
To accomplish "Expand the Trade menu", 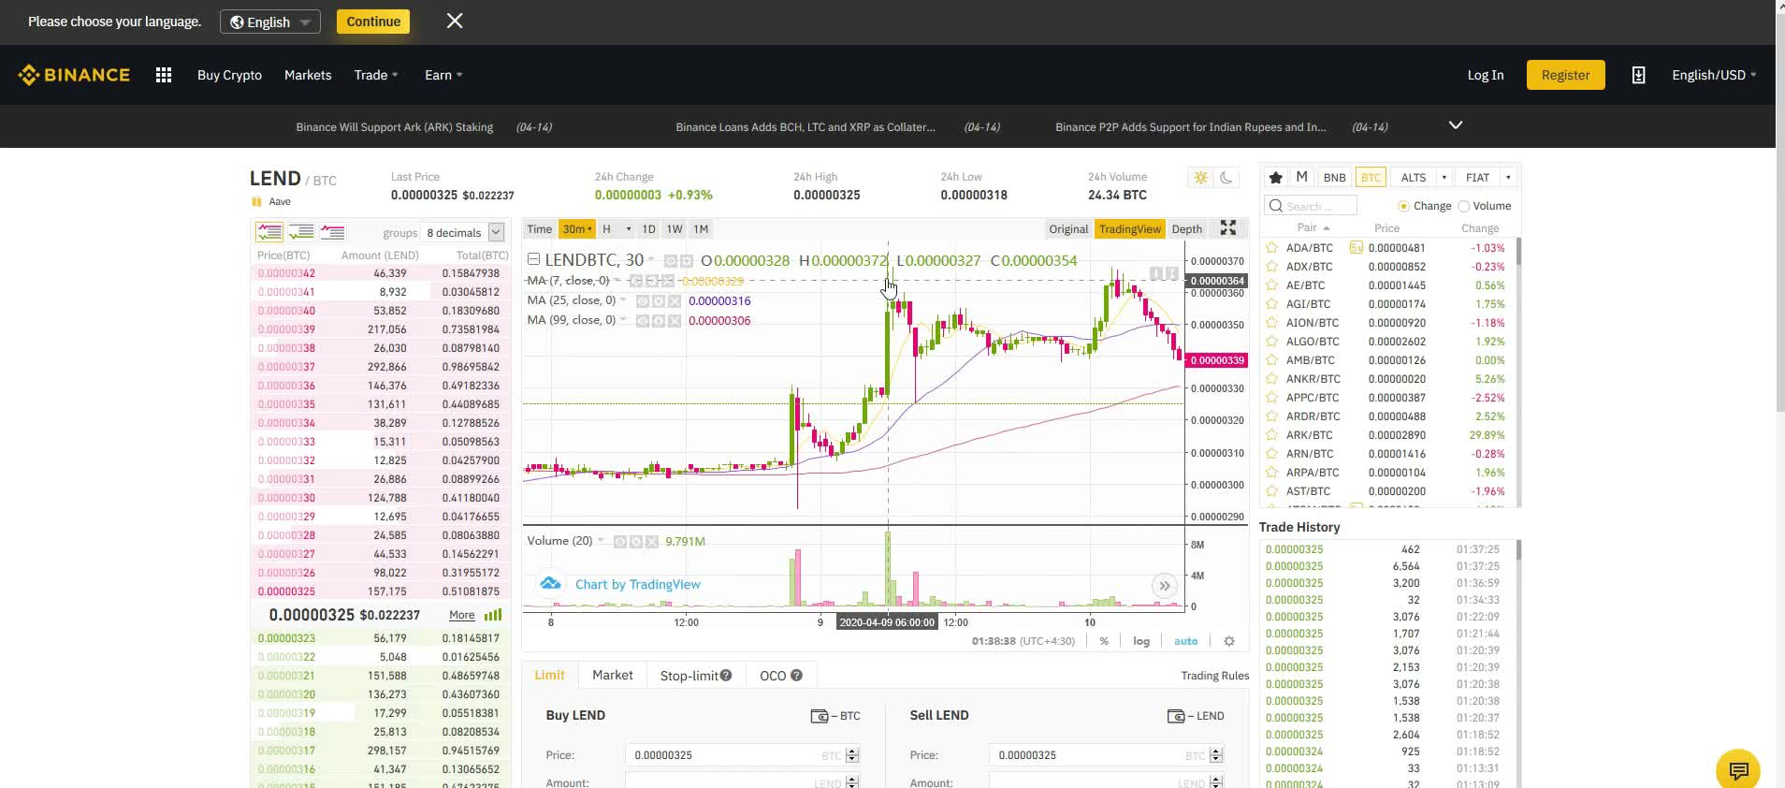I will pyautogui.click(x=376, y=75).
